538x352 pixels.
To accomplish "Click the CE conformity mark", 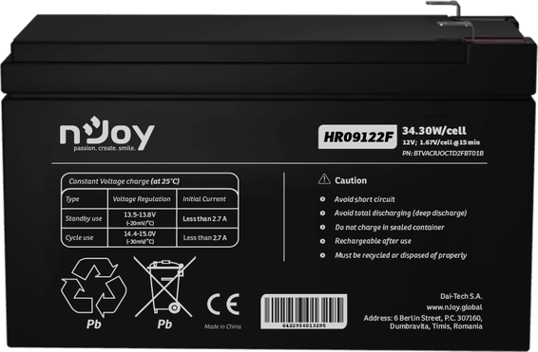I will click(223, 305).
